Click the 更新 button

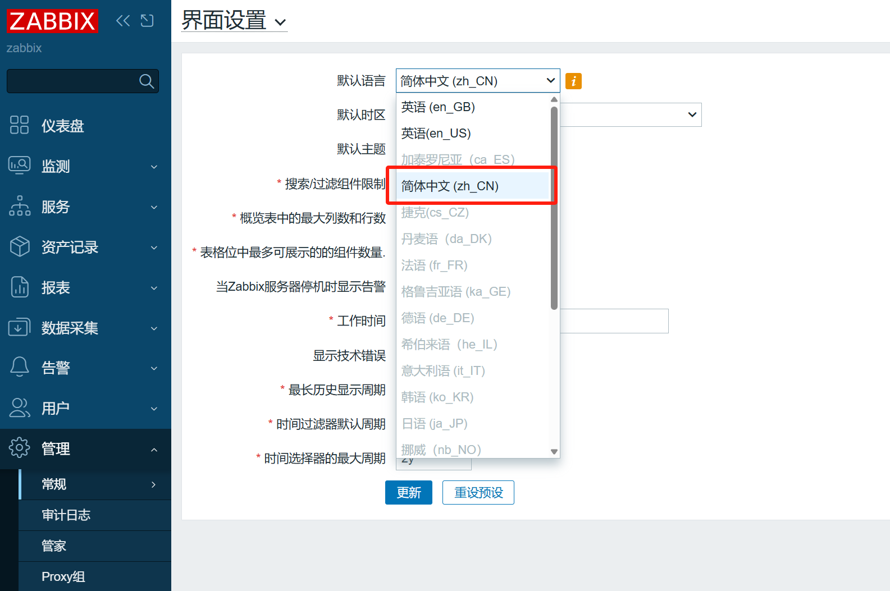pos(409,493)
